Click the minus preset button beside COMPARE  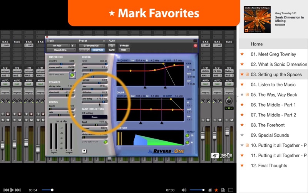tap(80, 50)
